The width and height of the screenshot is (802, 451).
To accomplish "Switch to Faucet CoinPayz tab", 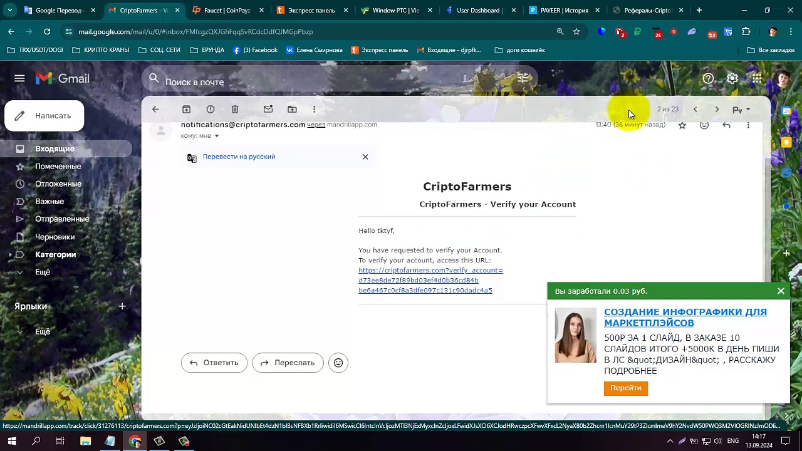I will 229,10.
